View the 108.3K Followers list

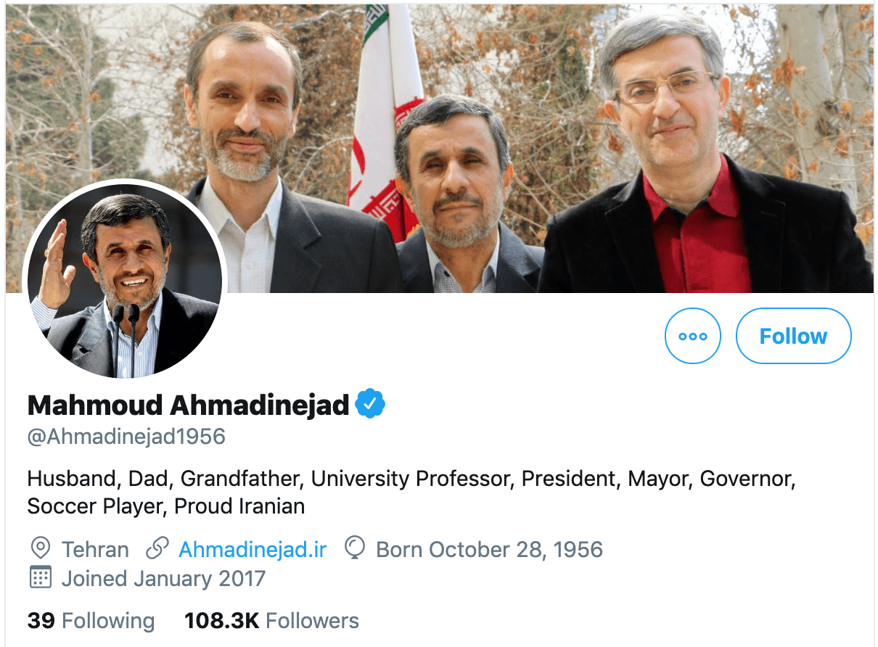[271, 621]
